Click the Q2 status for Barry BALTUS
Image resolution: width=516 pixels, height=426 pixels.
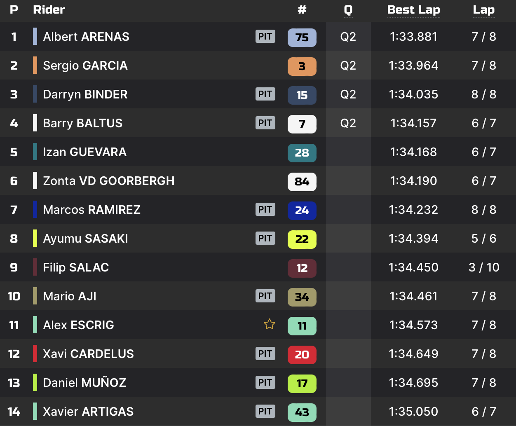coord(348,123)
